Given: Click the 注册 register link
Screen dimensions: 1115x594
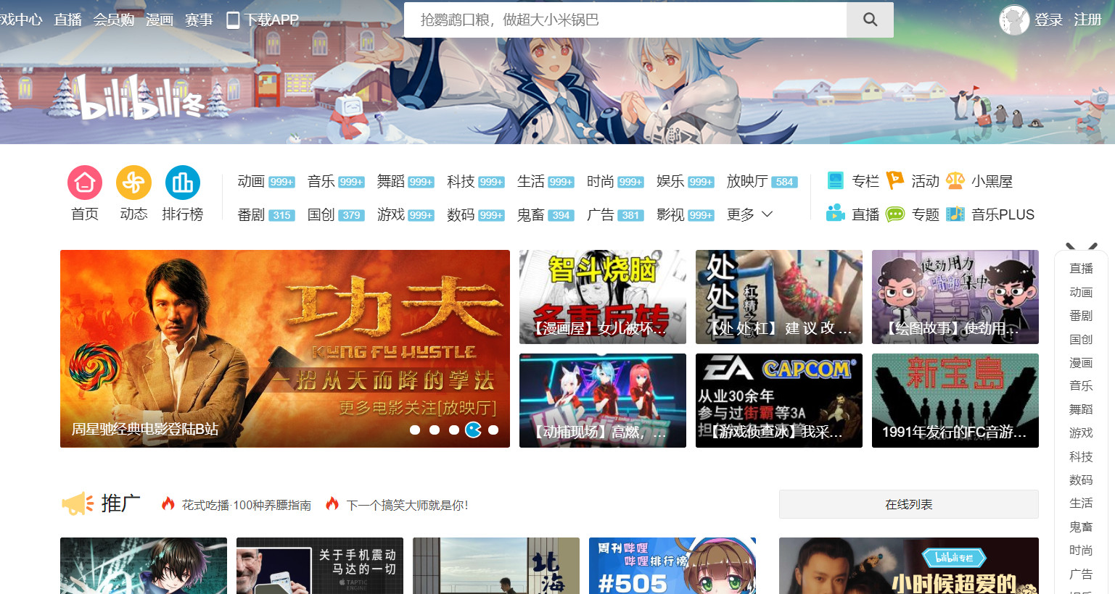Looking at the screenshot, I should pyautogui.click(x=1087, y=20).
